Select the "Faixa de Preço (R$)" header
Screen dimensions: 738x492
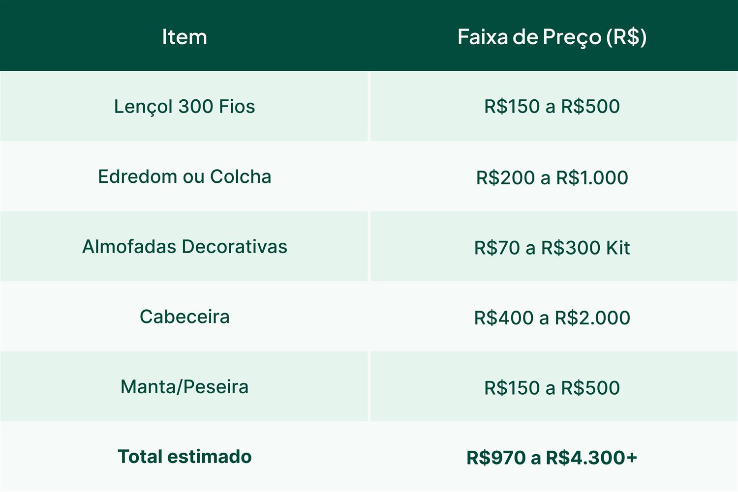click(552, 37)
